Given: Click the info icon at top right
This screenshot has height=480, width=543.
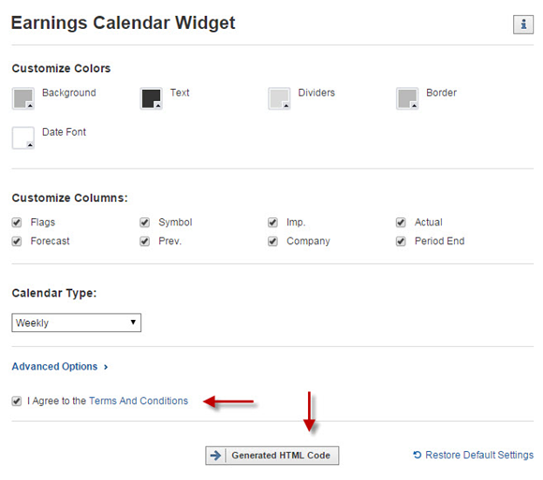Looking at the screenshot, I should coord(523,24).
